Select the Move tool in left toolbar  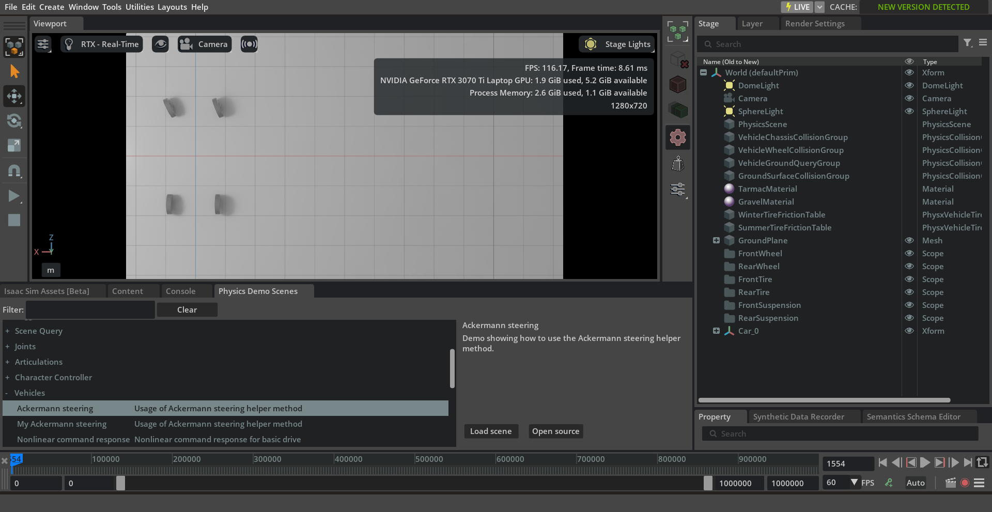(14, 96)
